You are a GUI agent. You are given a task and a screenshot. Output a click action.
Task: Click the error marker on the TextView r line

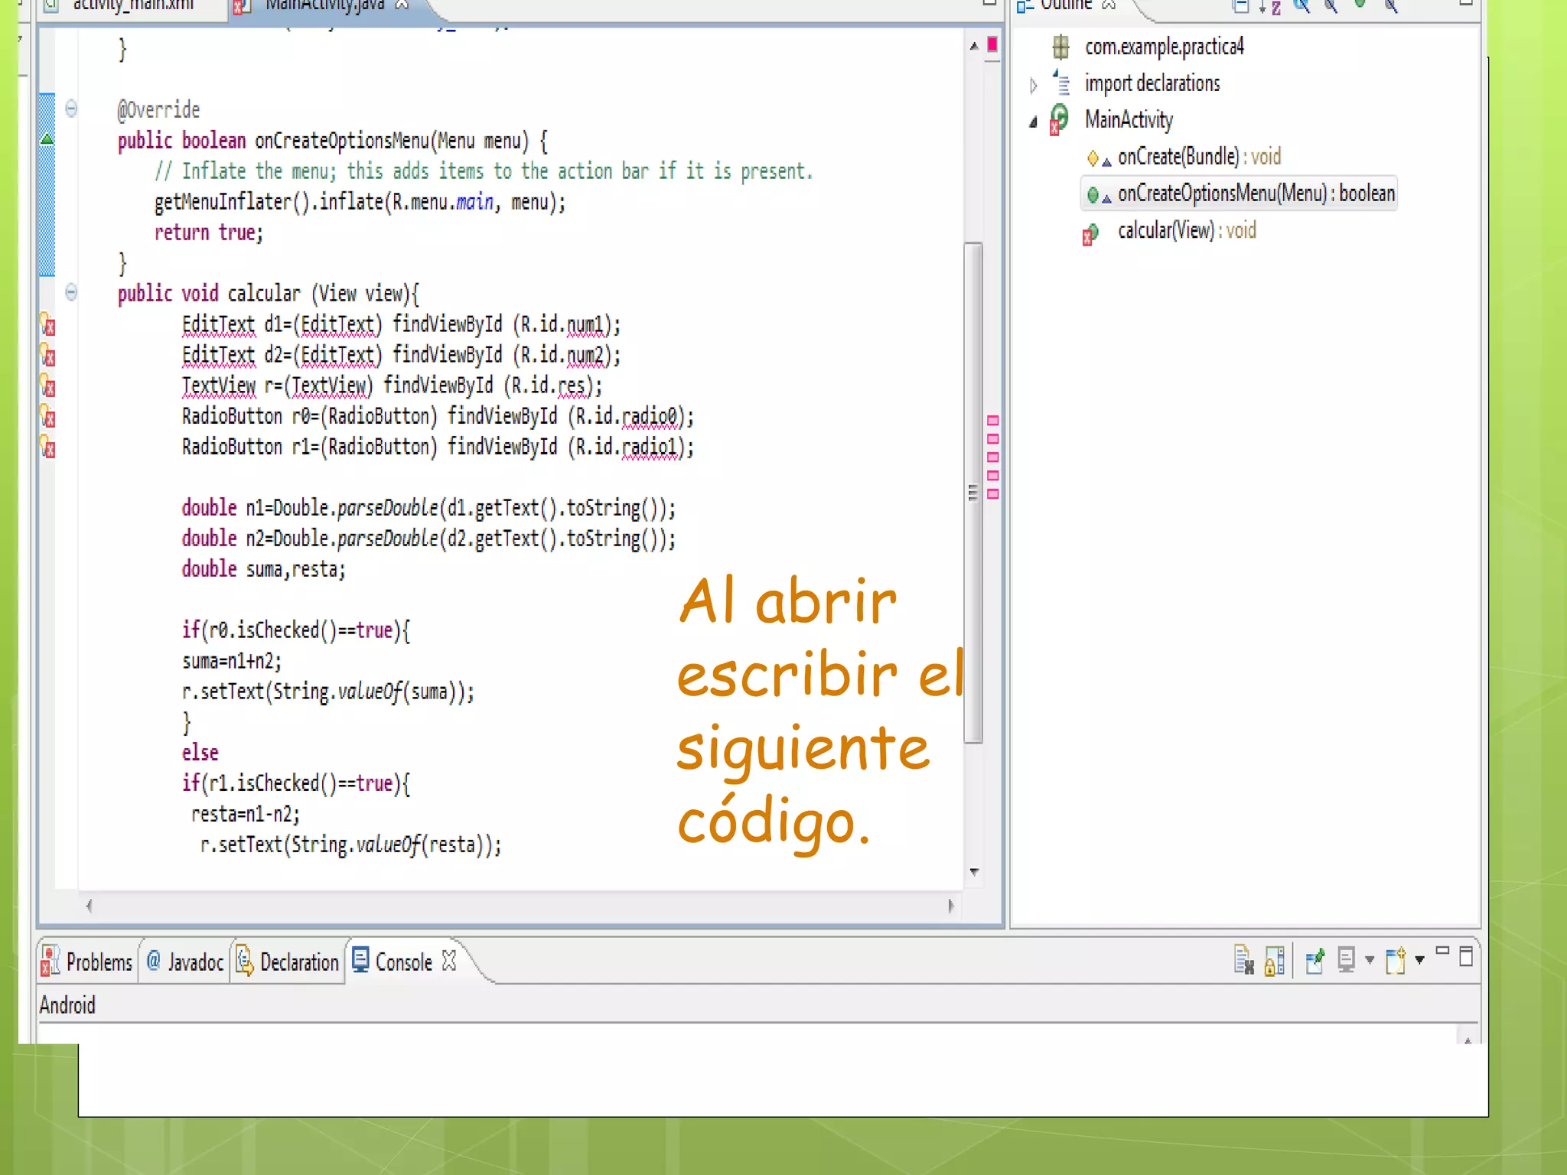click(47, 386)
